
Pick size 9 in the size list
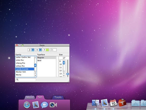click(61, 61)
